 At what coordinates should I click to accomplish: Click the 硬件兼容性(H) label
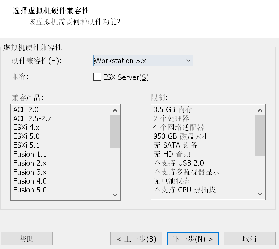[36, 61]
